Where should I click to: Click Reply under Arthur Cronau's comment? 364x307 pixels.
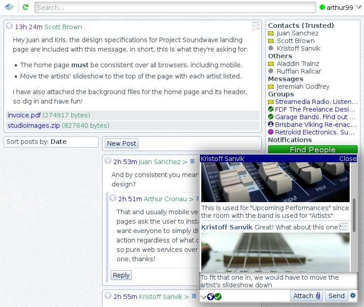(121, 275)
